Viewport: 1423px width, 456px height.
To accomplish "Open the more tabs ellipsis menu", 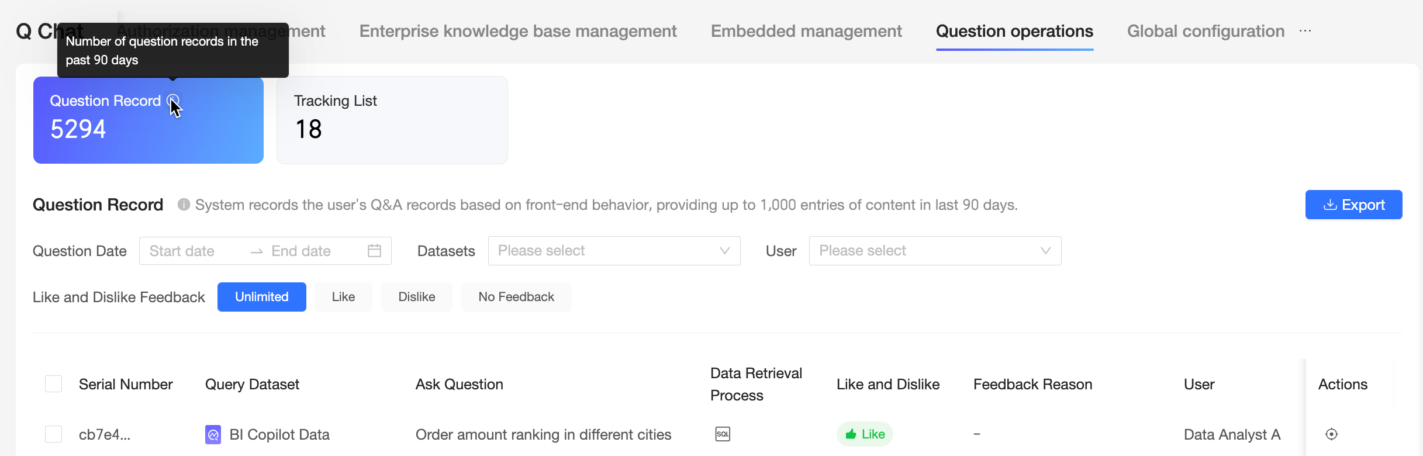I will tap(1305, 31).
